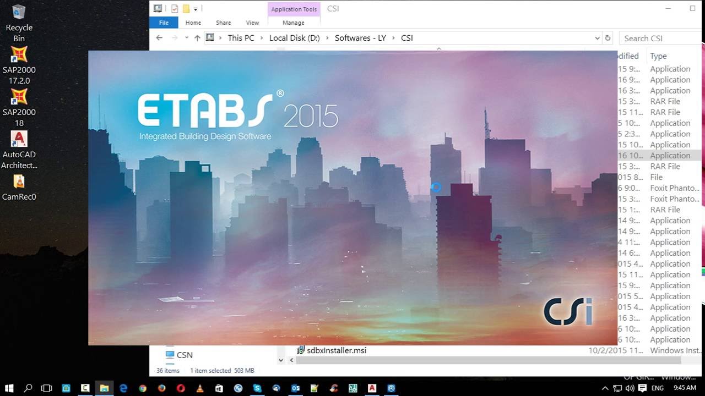
Task: Select the sdbxInstaller.msi file
Action: (x=337, y=350)
